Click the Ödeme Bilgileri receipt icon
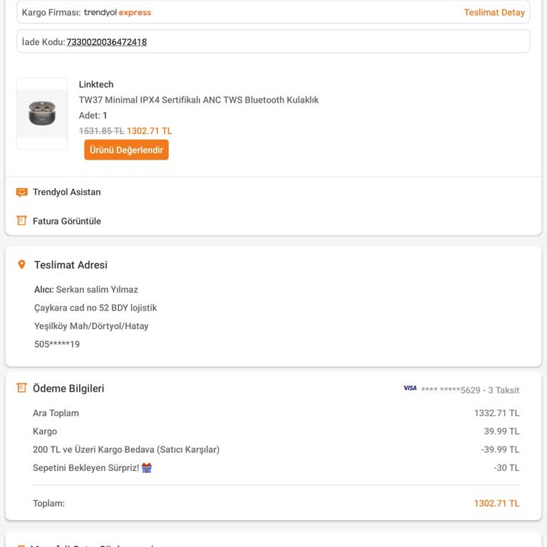The width and height of the screenshot is (547, 547). (22, 388)
